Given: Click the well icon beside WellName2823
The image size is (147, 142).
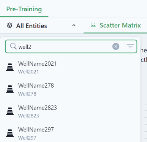Looking at the screenshot, I should pos(10,111).
